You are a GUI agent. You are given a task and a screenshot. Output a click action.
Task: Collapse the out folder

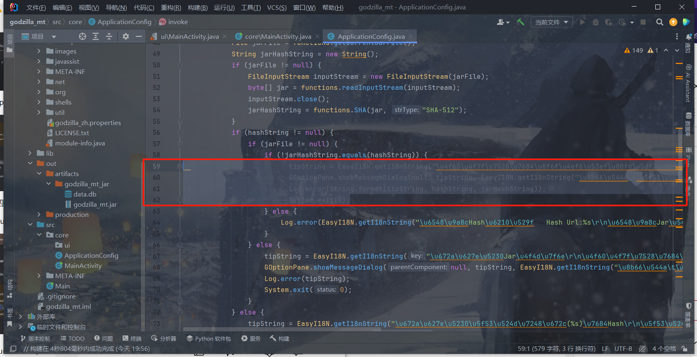tap(30, 163)
